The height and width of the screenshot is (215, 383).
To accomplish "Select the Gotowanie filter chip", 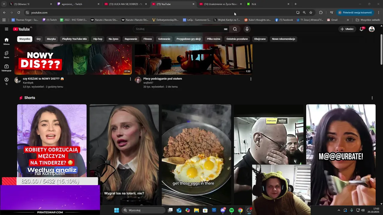I will pyautogui.click(x=164, y=39).
